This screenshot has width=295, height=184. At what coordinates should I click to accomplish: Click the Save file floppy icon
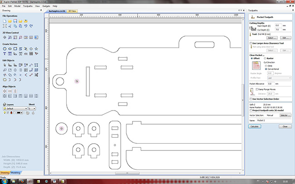click(15, 21)
